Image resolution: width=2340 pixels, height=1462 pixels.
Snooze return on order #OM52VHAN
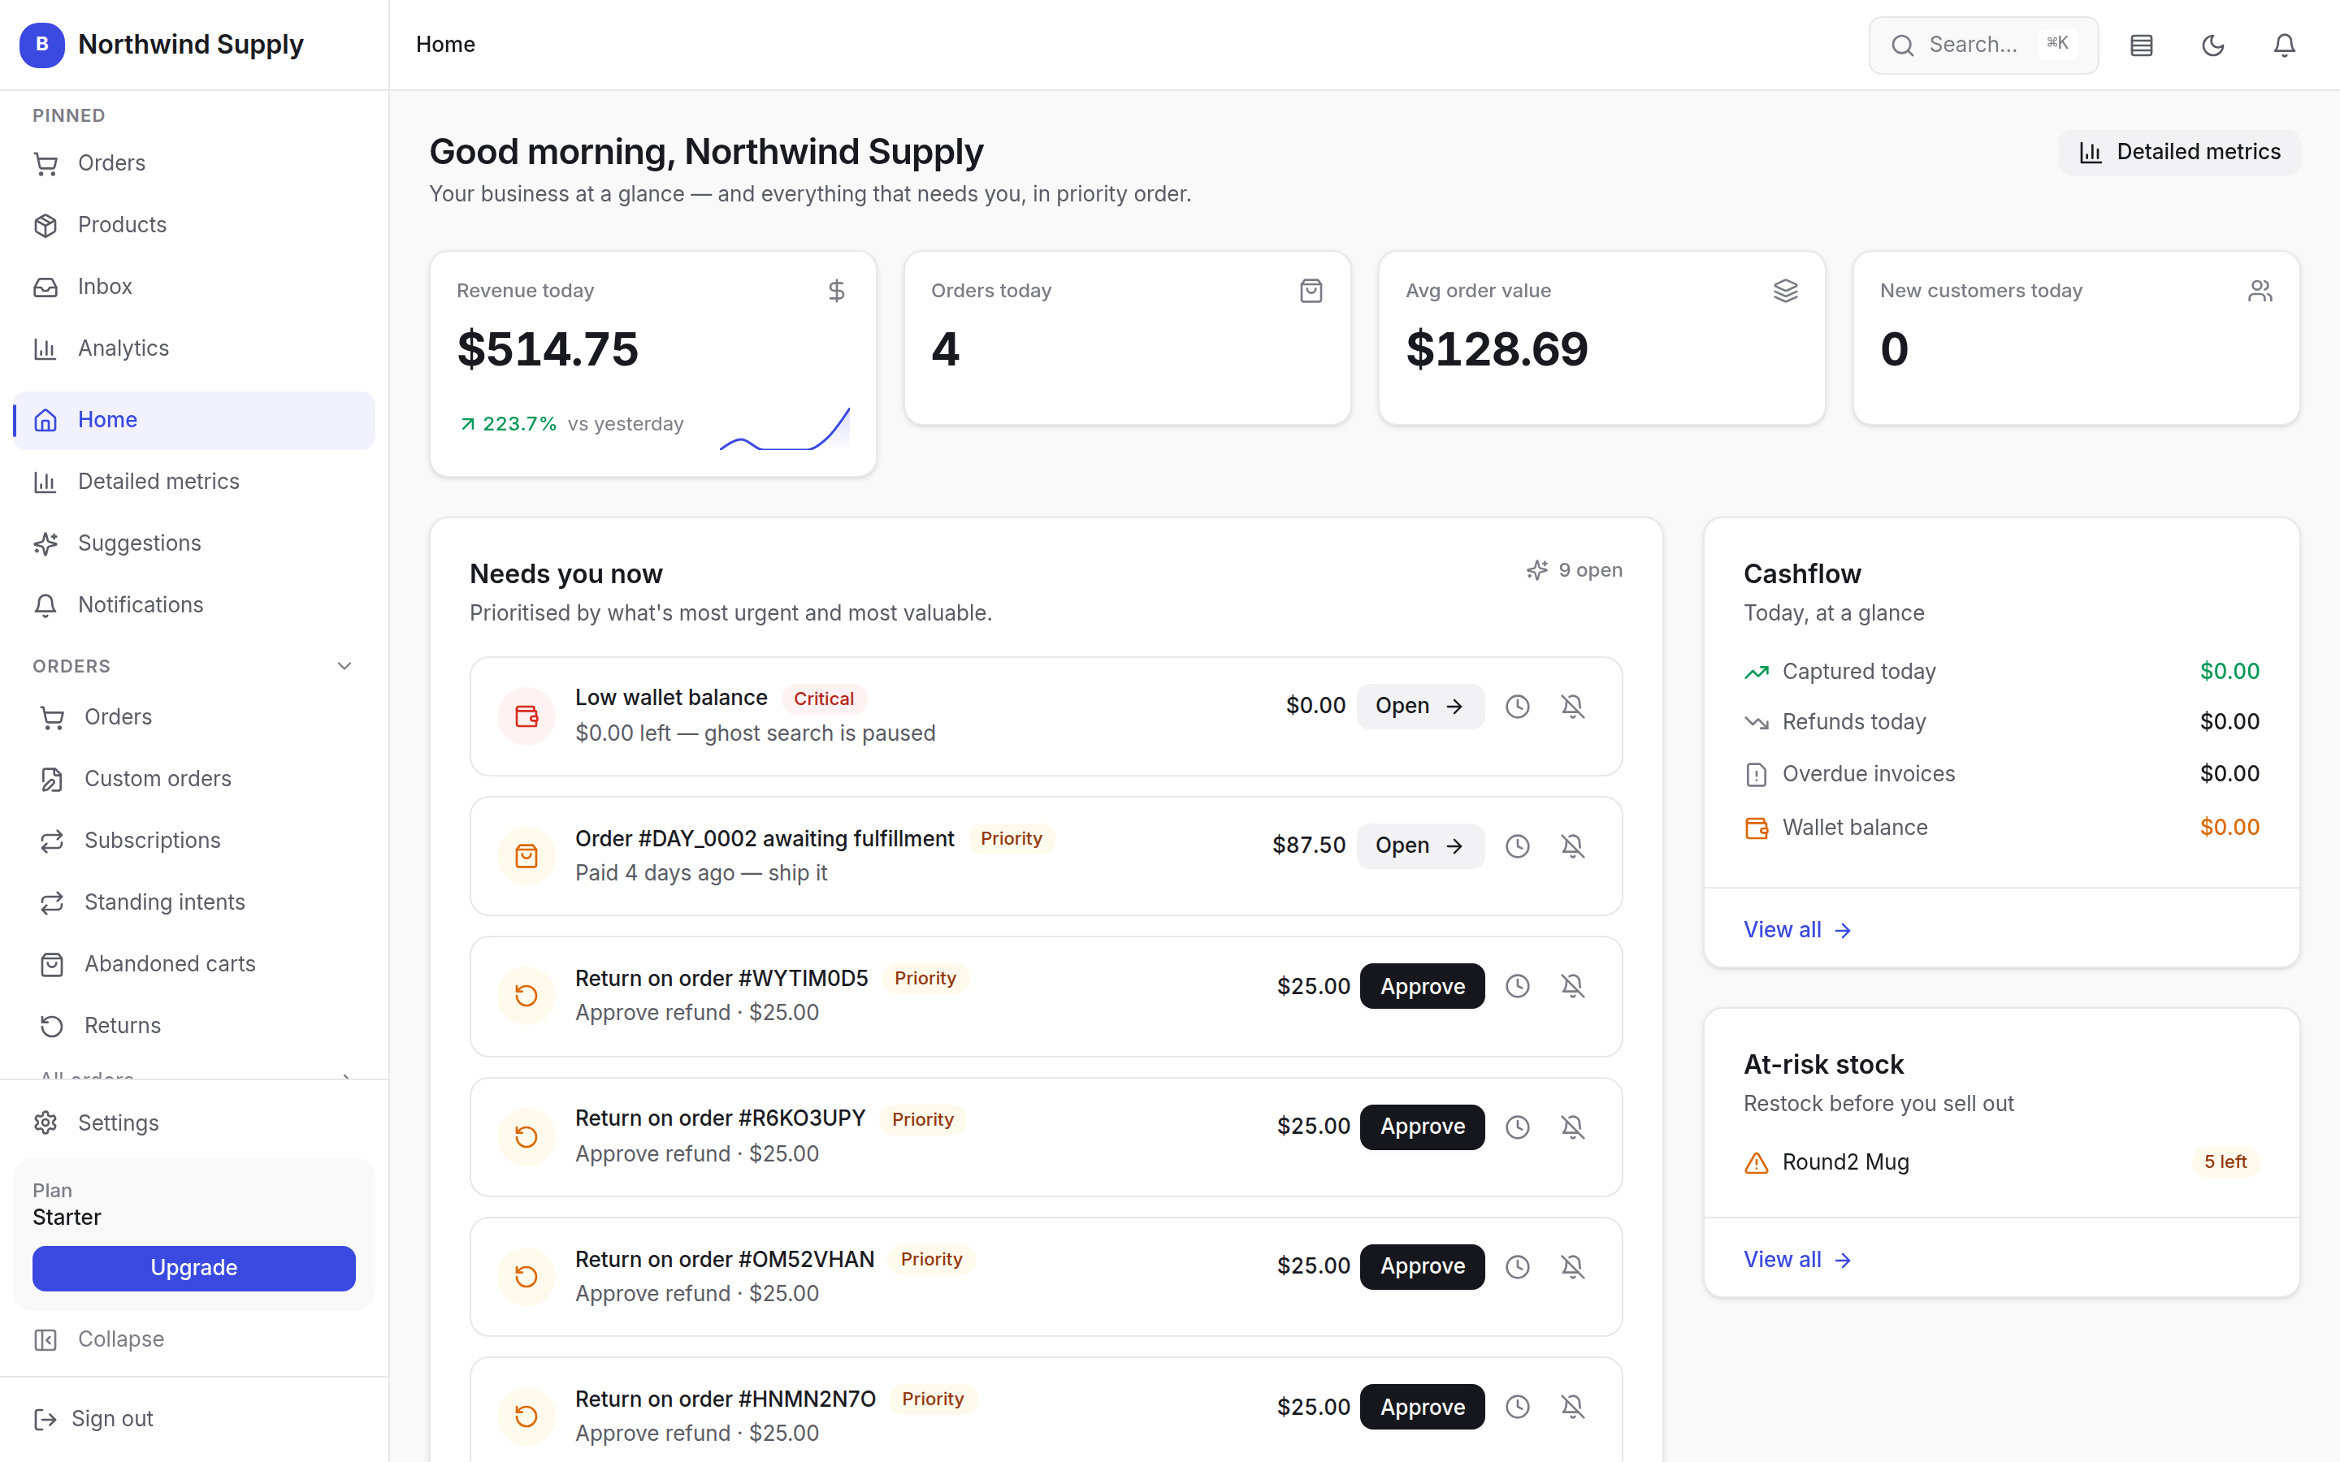coord(1517,1267)
